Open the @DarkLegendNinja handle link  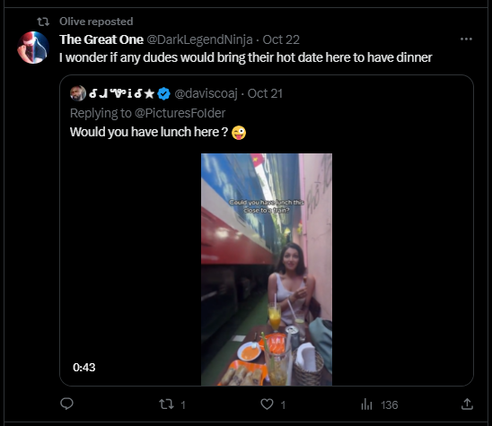click(x=199, y=39)
